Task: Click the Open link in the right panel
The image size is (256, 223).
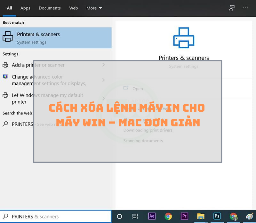Action: [138, 89]
